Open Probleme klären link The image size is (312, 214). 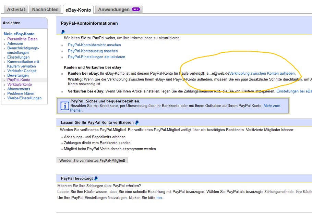21,93
